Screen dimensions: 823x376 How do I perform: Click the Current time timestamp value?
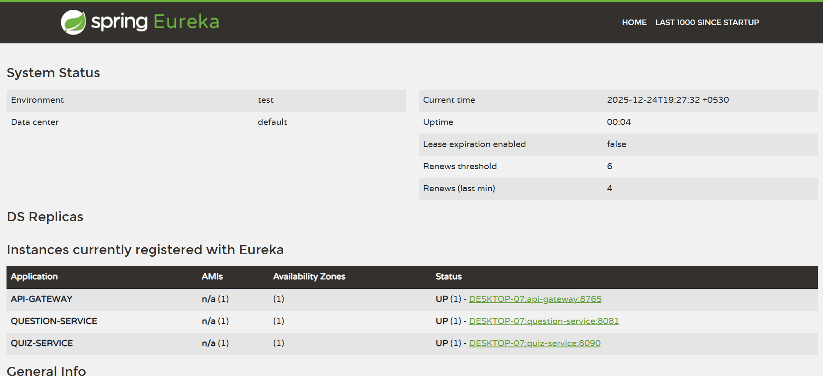[x=668, y=100]
